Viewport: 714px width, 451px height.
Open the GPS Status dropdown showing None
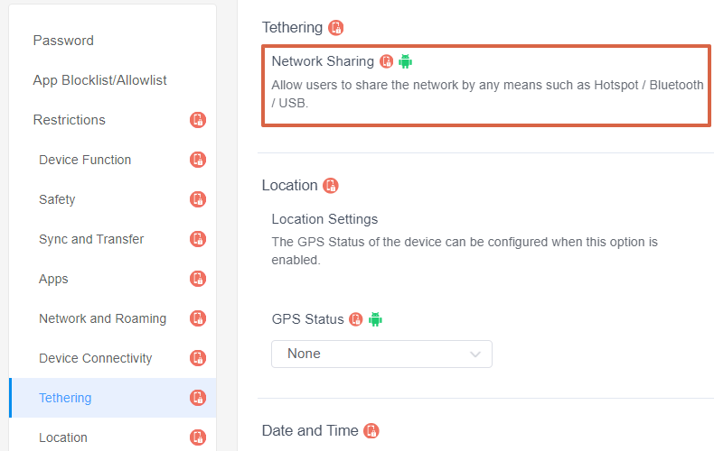[x=381, y=354]
